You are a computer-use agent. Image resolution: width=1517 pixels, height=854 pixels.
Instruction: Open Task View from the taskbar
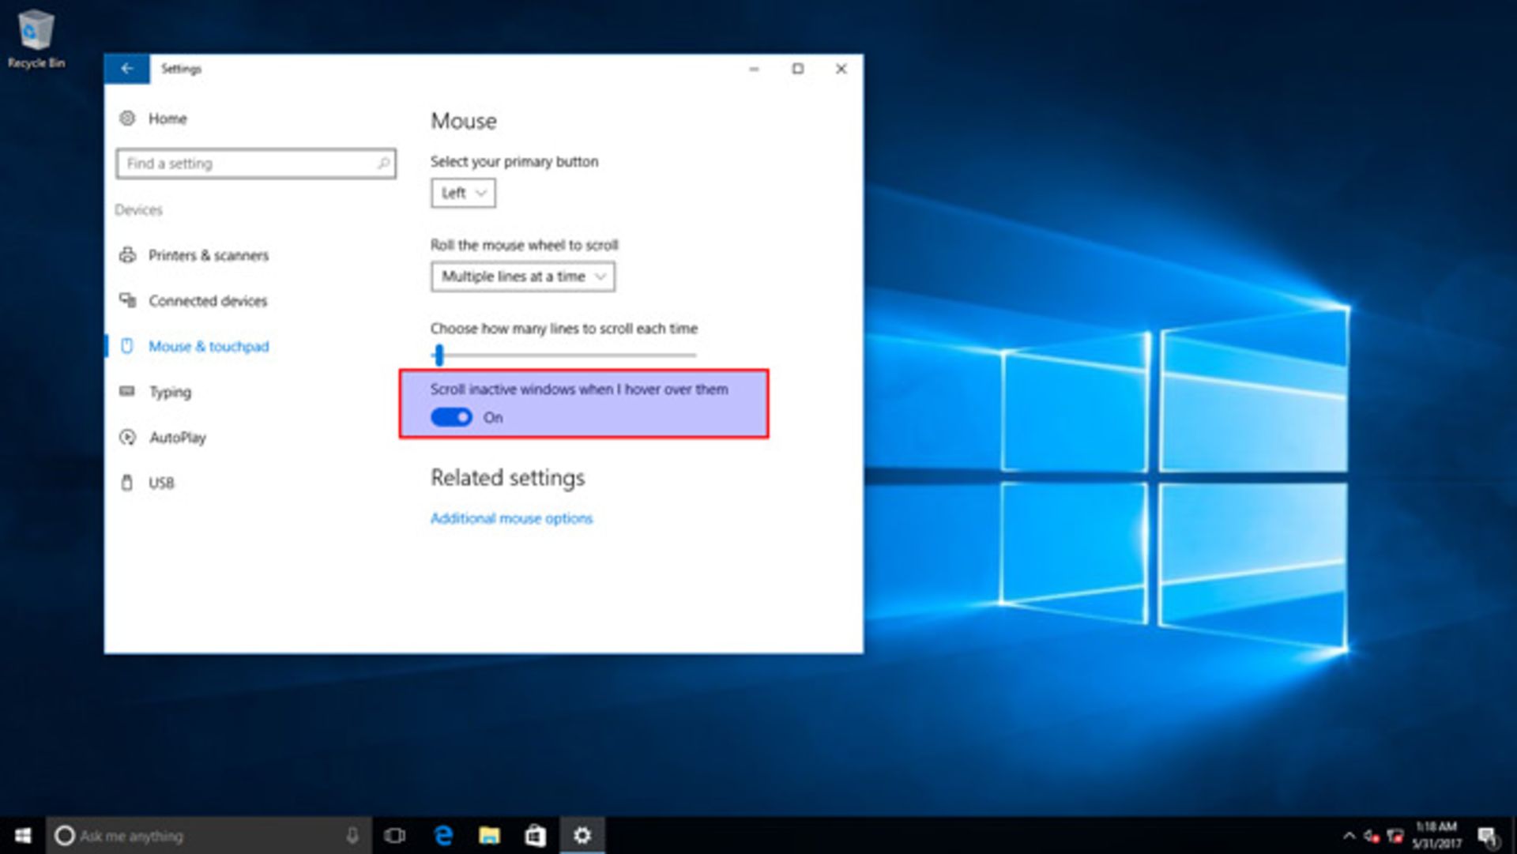(x=394, y=836)
